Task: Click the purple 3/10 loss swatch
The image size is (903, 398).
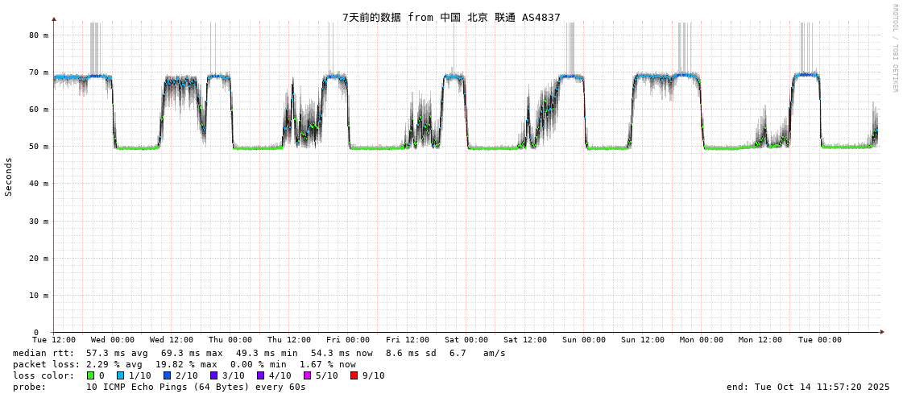Action: click(x=214, y=375)
